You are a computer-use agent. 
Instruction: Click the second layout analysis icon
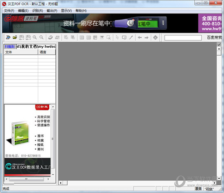point(73,37)
